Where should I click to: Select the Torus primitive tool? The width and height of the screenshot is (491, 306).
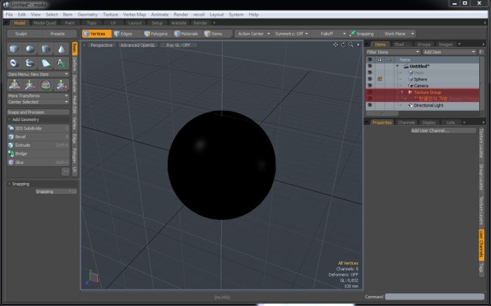point(14,63)
